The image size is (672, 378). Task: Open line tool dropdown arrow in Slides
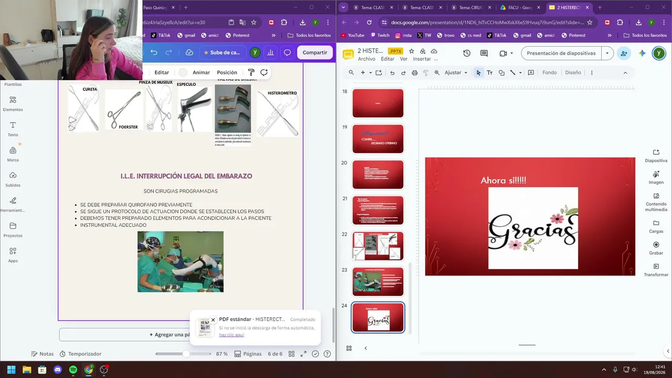520,72
